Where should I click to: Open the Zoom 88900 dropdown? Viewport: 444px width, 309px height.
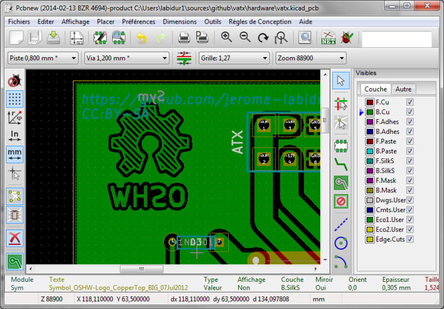click(311, 58)
